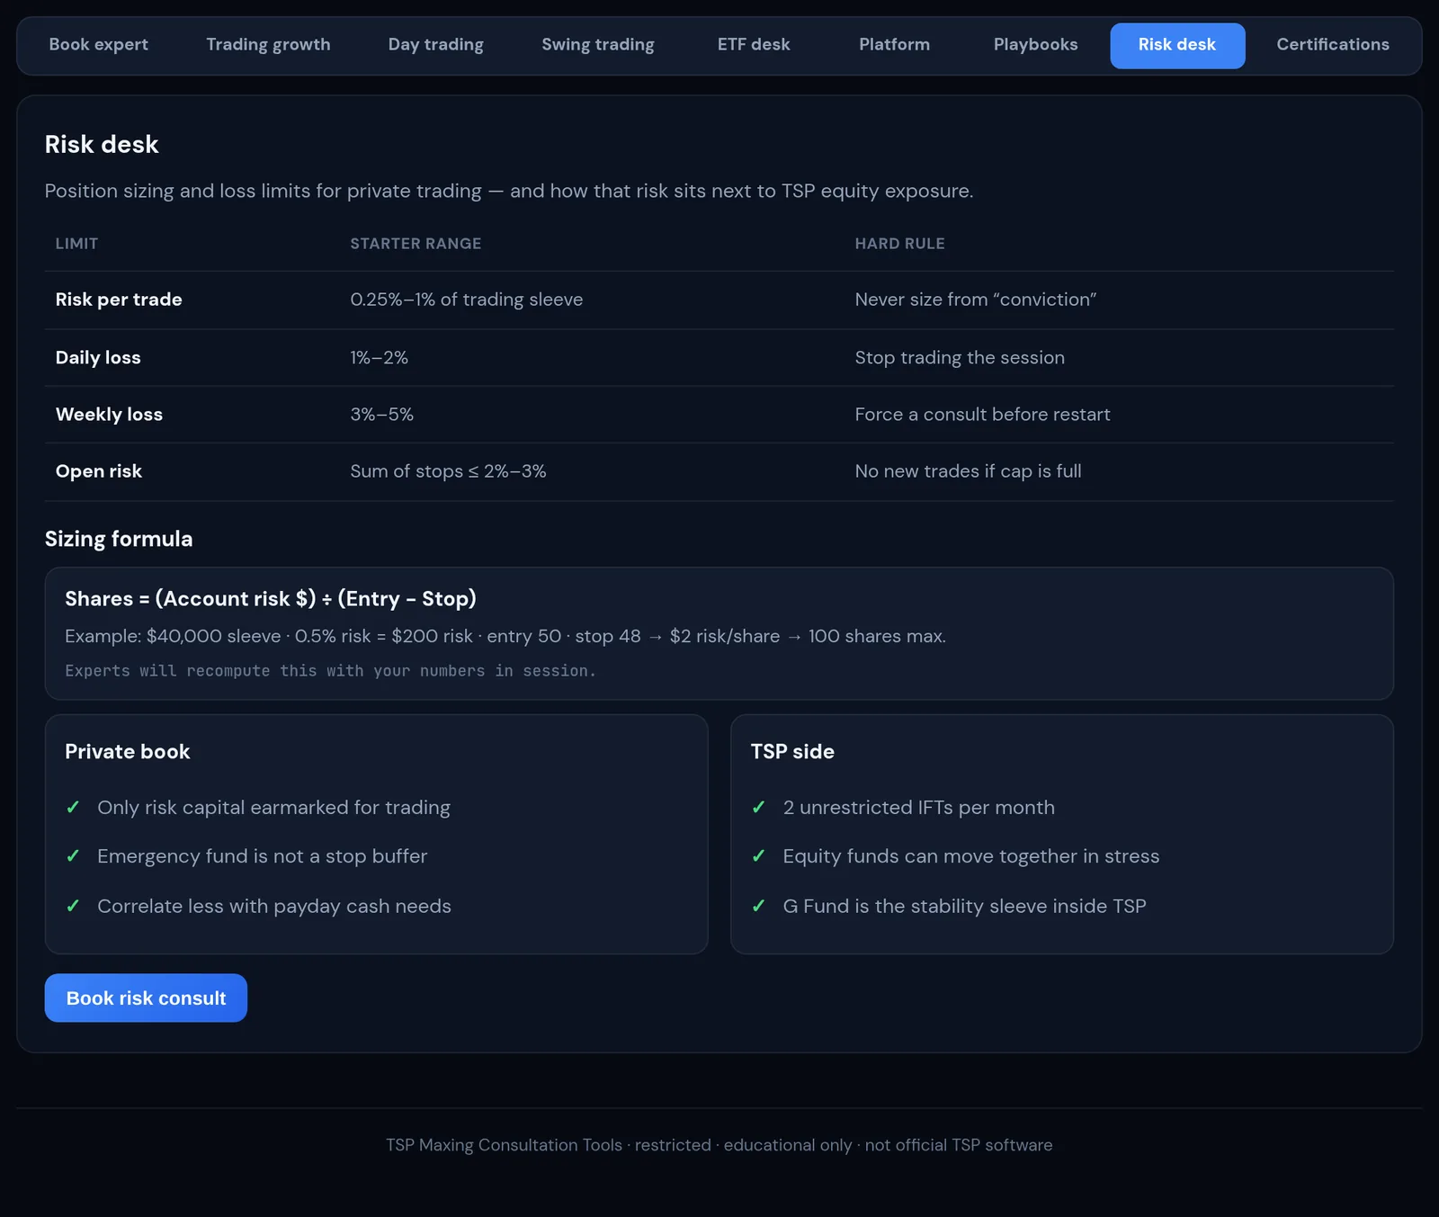Click checkmark beside Correlate less with payday
Viewport: 1439px width, 1217px height.
click(x=74, y=906)
